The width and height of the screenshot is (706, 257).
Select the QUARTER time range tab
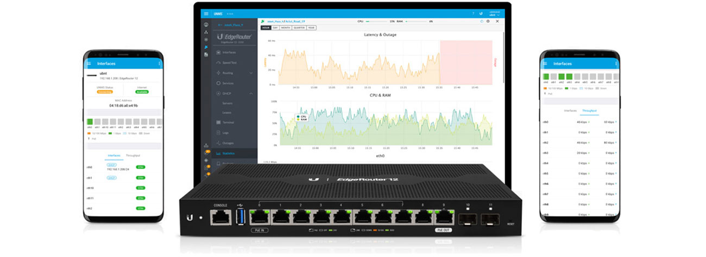click(x=299, y=27)
